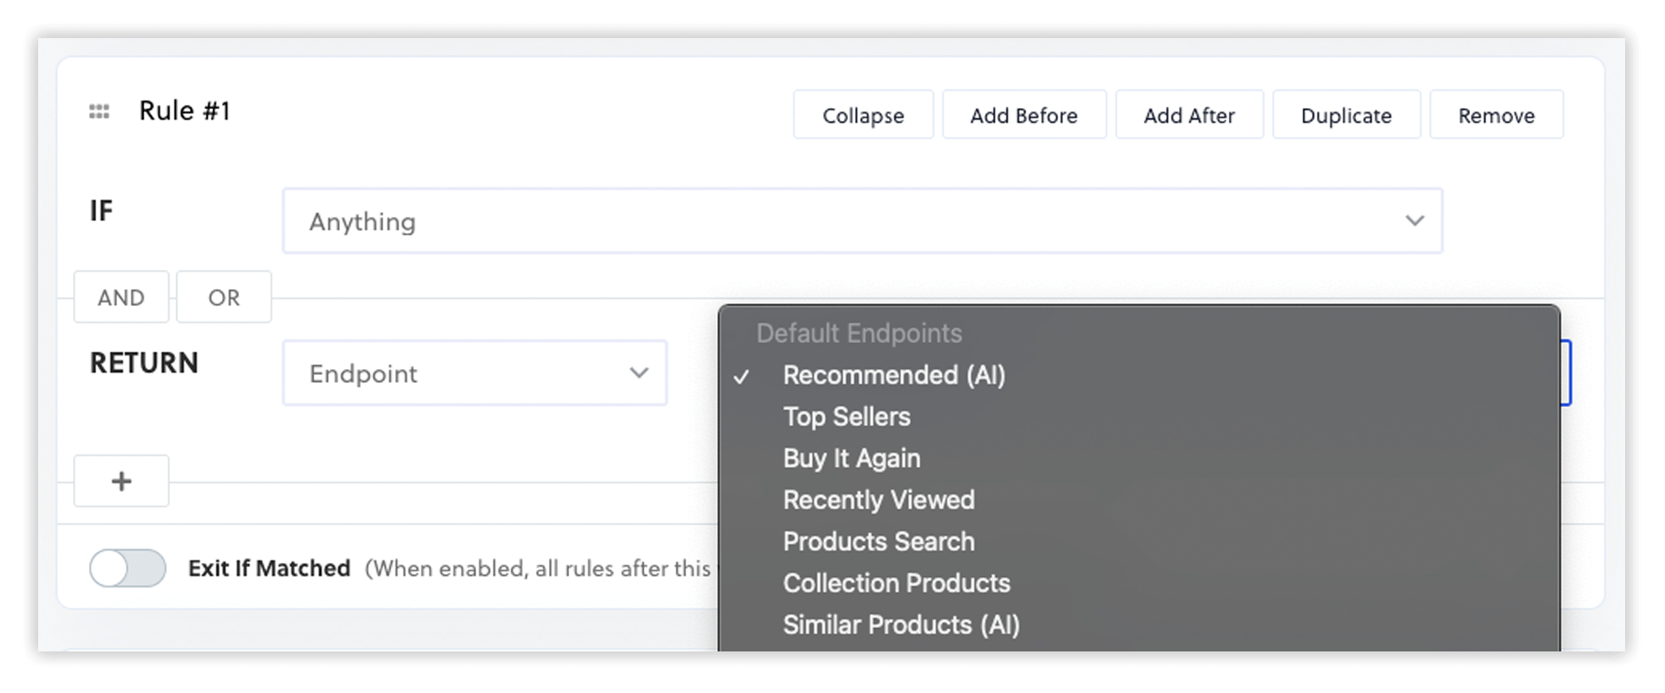Choose Top Sellers from endpoint list
This screenshot has width=1665, height=693.
(x=846, y=417)
